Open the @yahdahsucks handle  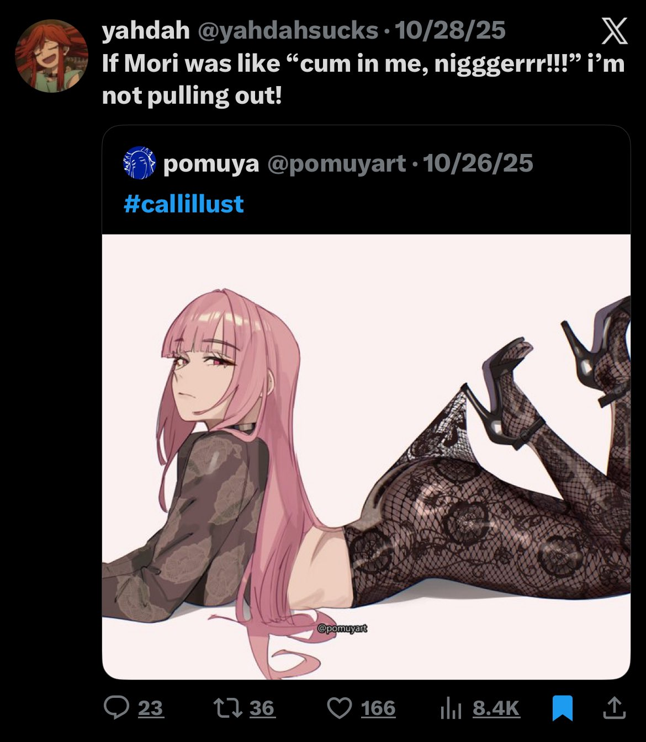tap(288, 30)
